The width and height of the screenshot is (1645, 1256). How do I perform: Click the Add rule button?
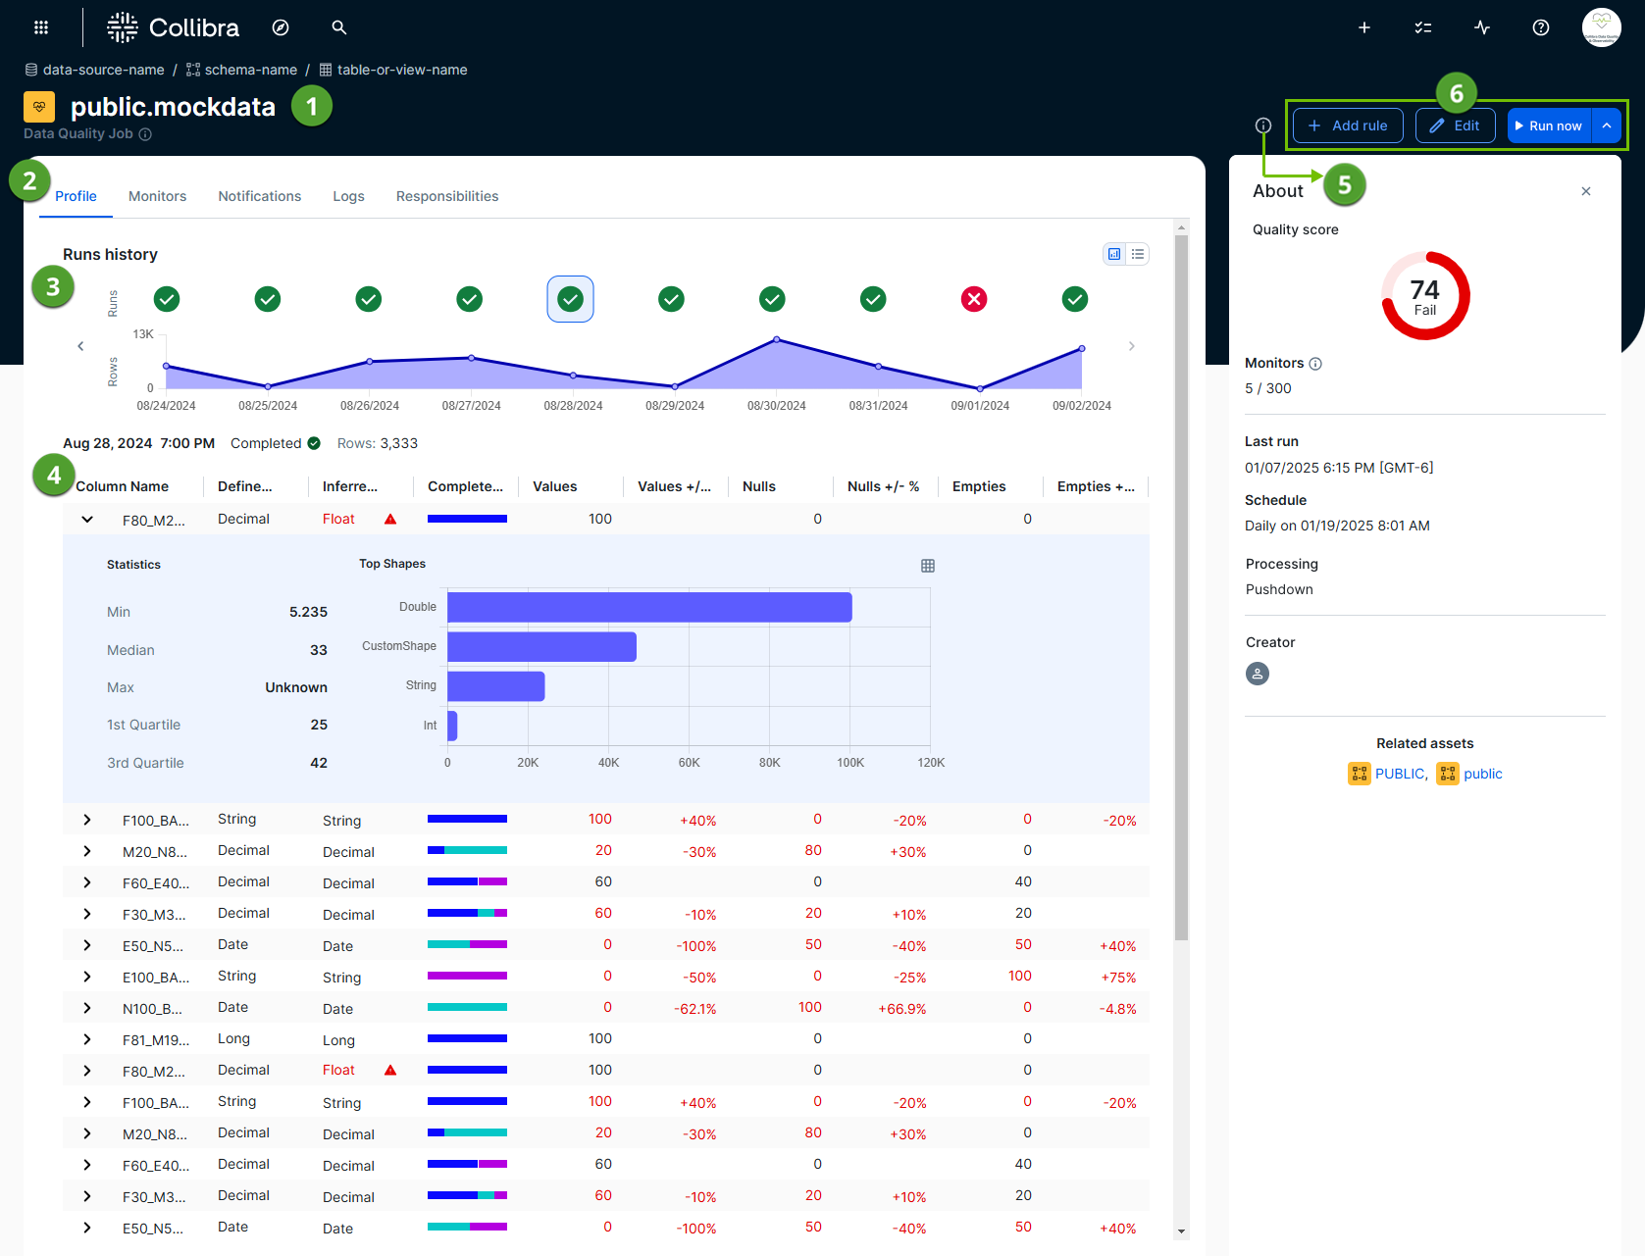coord(1348,126)
